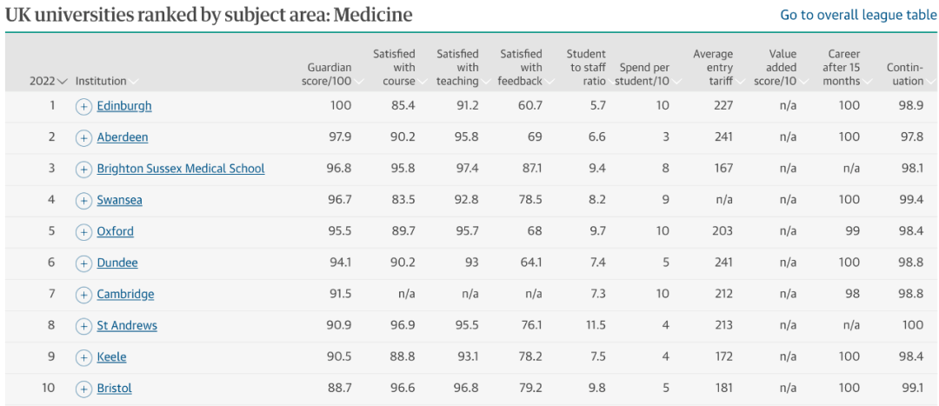The height and width of the screenshot is (406, 939).
Task: Expand the Dundee row plus icon
Action: [83, 263]
